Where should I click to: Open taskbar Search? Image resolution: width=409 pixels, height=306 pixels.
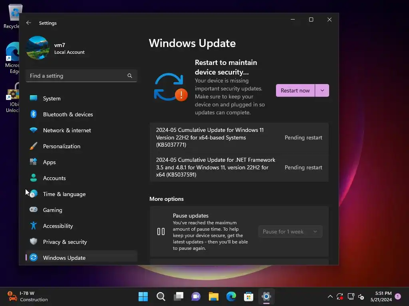(x=161, y=296)
